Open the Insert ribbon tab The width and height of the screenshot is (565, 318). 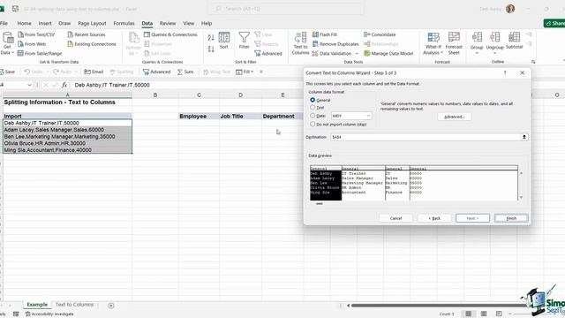point(45,24)
